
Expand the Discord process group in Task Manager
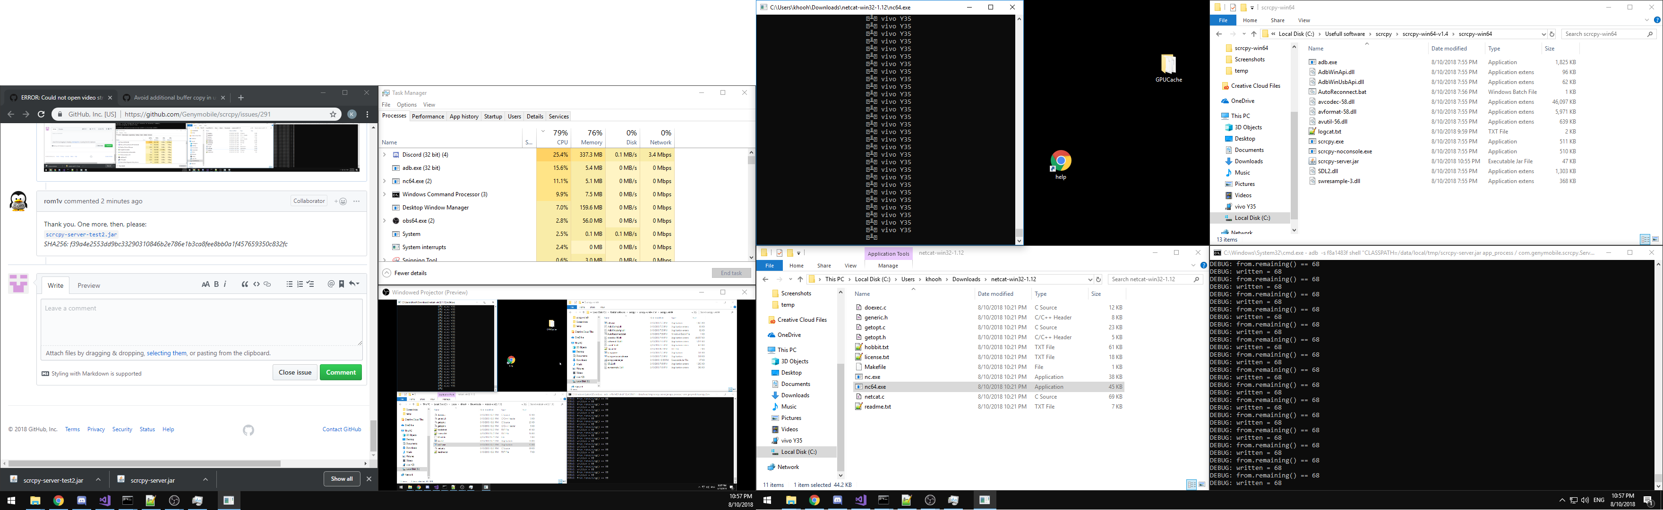pos(385,155)
